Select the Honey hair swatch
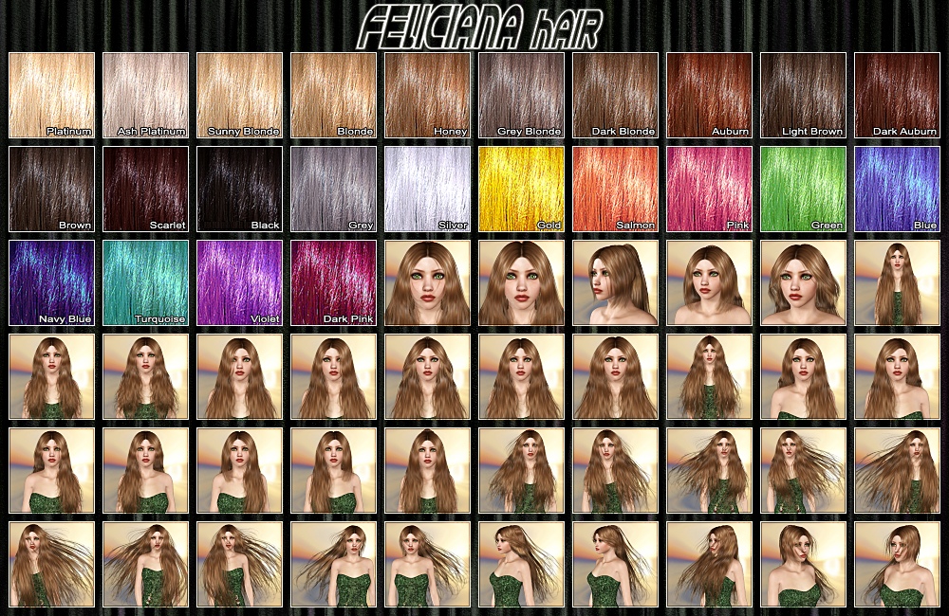 pyautogui.click(x=427, y=95)
